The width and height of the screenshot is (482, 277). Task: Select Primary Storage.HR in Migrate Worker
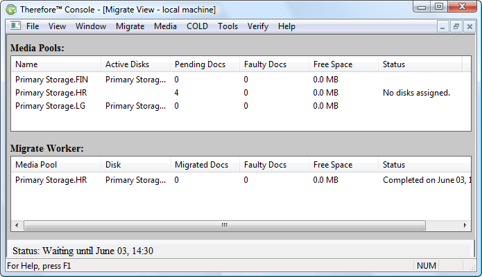tap(241, 180)
